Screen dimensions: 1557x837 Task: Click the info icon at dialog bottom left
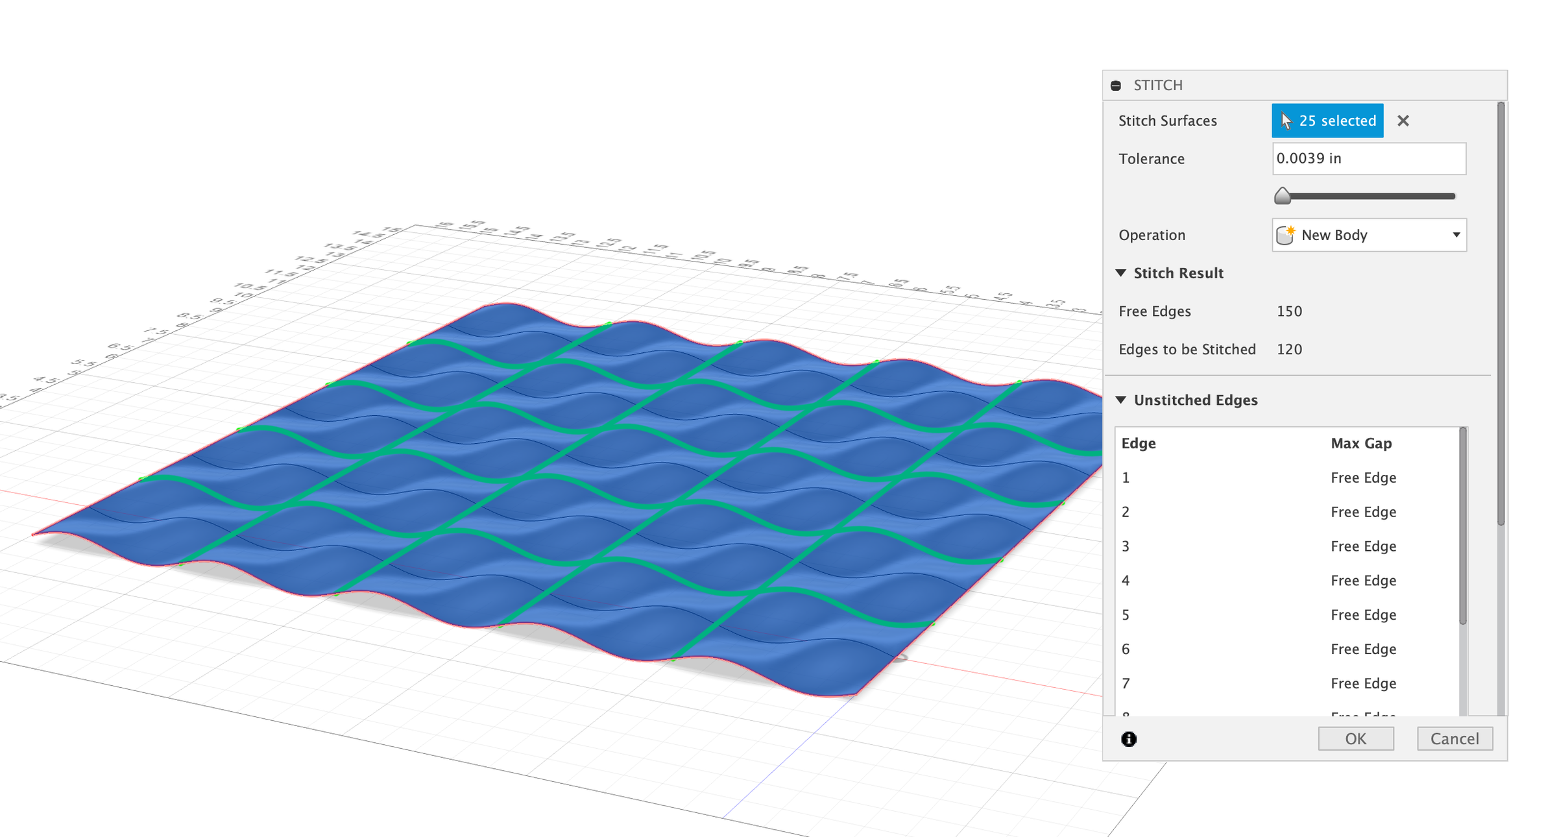coord(1129,738)
